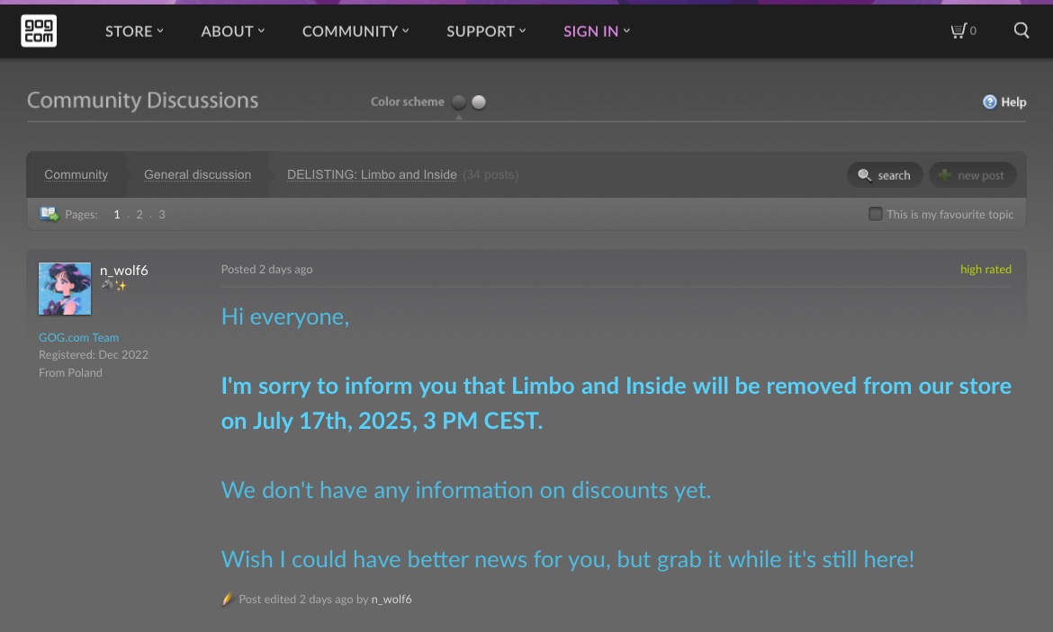Viewport: 1053px width, 632px height.
Task: Expand the COMMUNITY menu
Action: (x=355, y=31)
